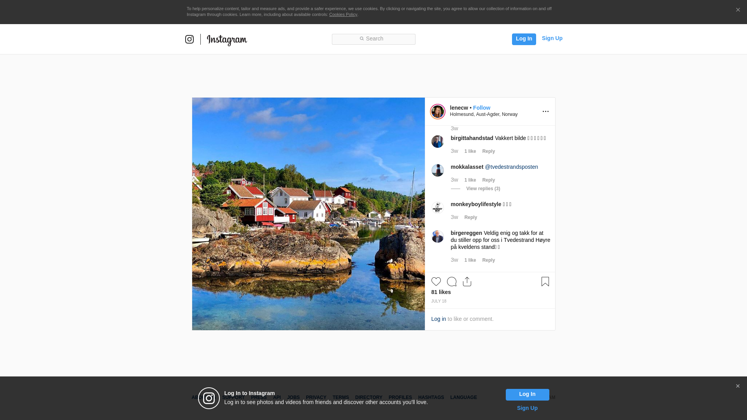
Task: Save the post with the bookmark icon
Action: (545, 282)
